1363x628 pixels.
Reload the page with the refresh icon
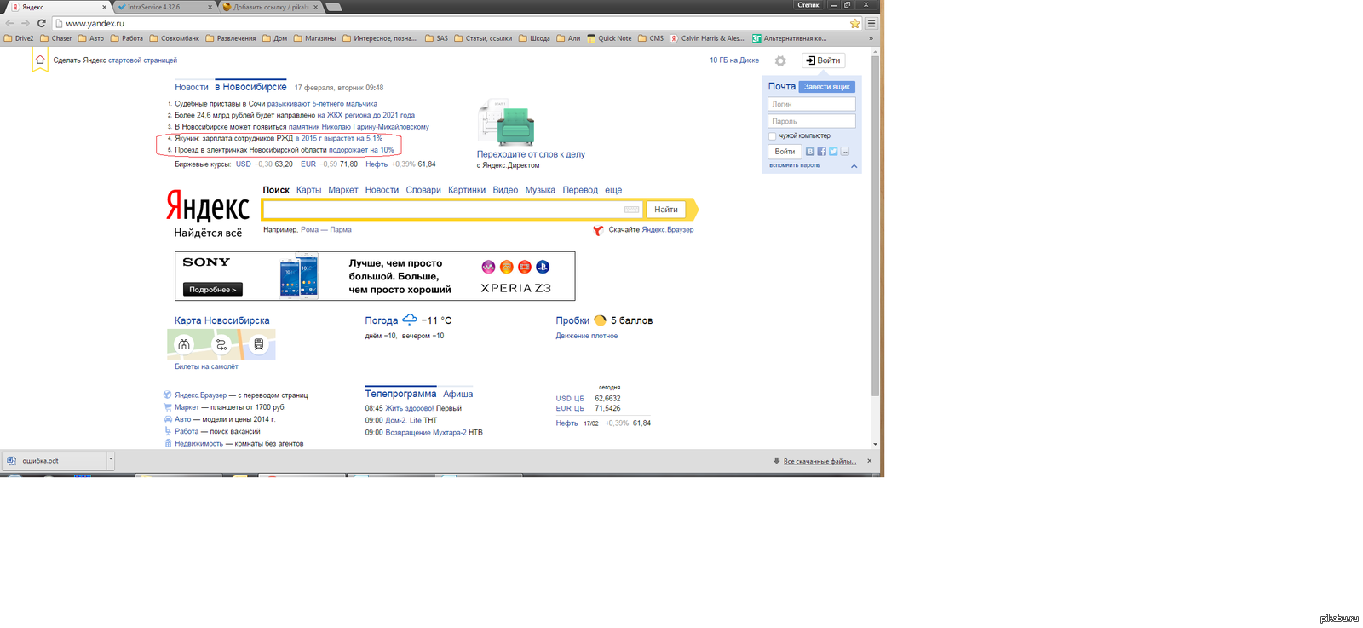point(41,23)
